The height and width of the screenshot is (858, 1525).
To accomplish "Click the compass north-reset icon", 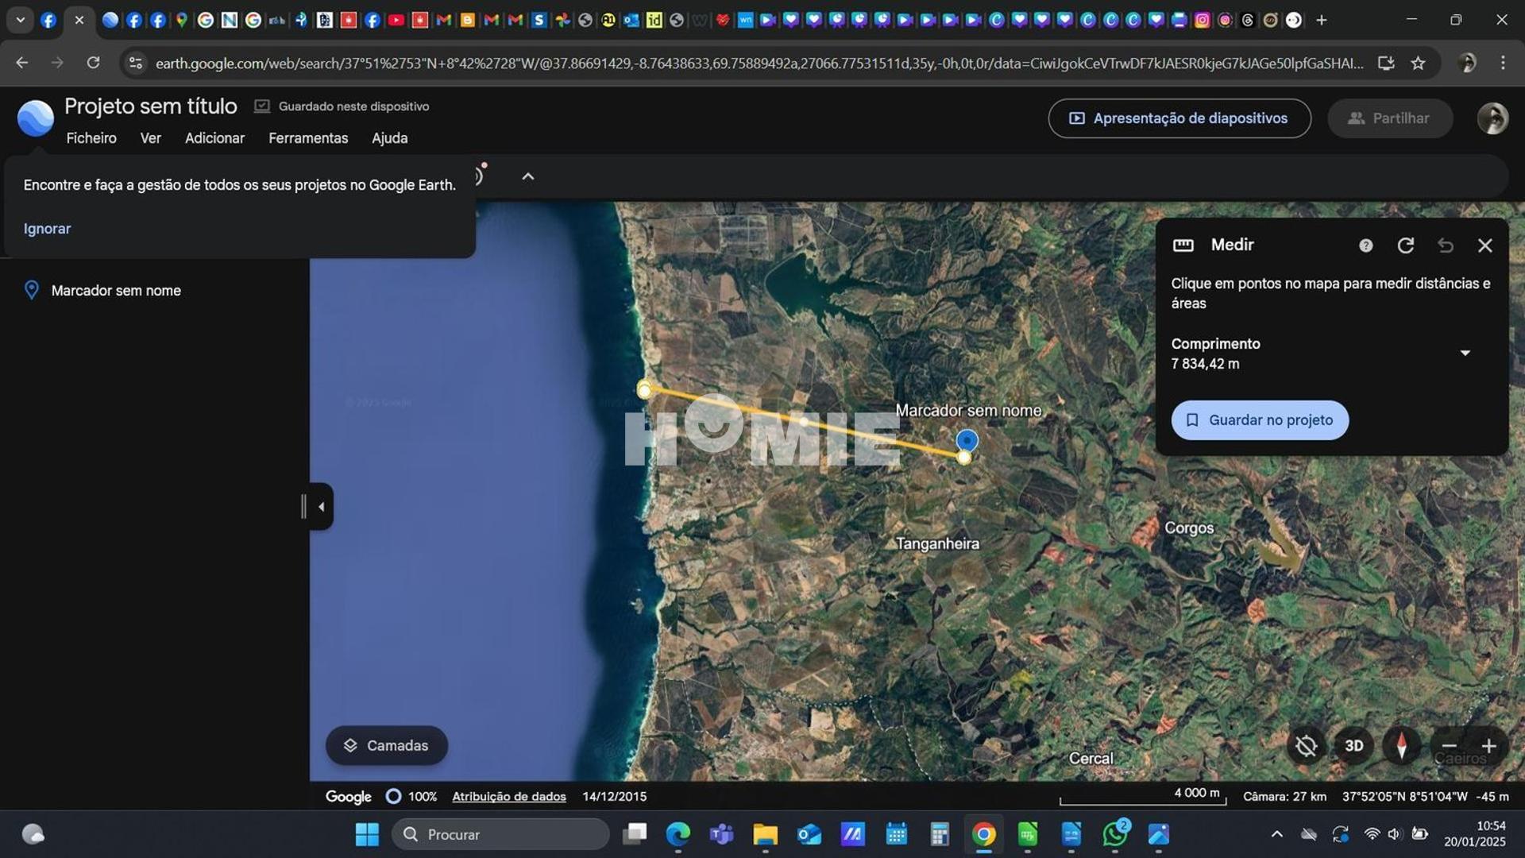I will point(1401,746).
